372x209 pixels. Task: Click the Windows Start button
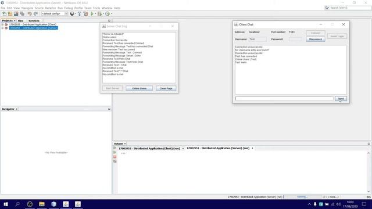[6, 204]
